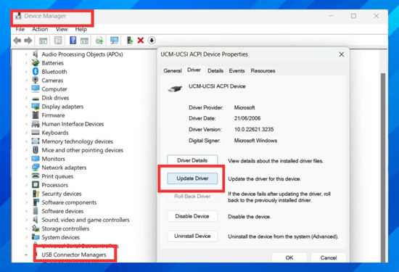Click the Driver Details button

pos(192,160)
